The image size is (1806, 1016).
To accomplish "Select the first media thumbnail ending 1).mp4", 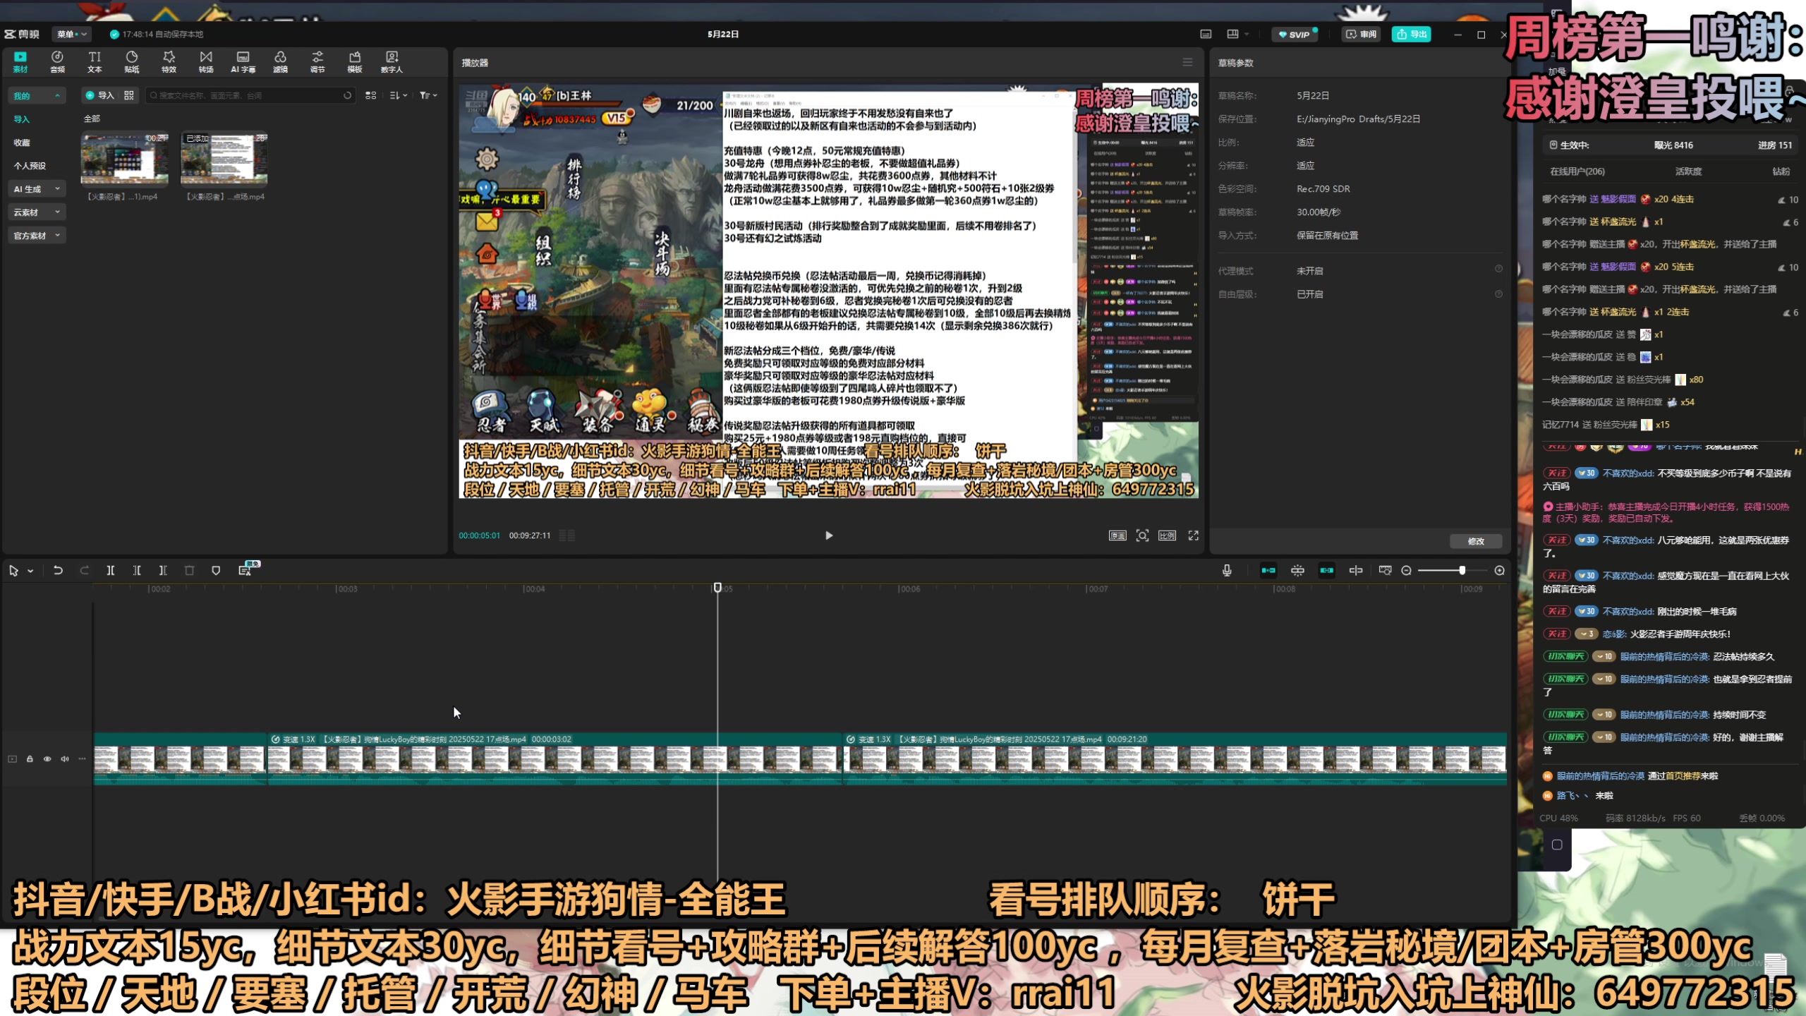I will 125,159.
